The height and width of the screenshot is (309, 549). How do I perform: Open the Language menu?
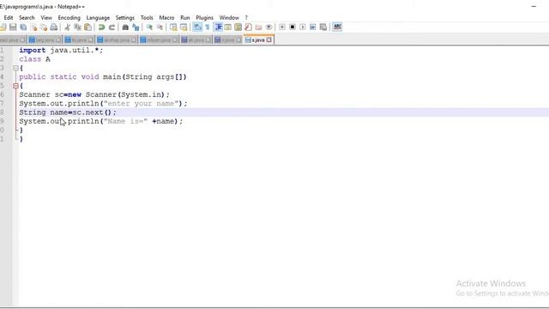98,17
